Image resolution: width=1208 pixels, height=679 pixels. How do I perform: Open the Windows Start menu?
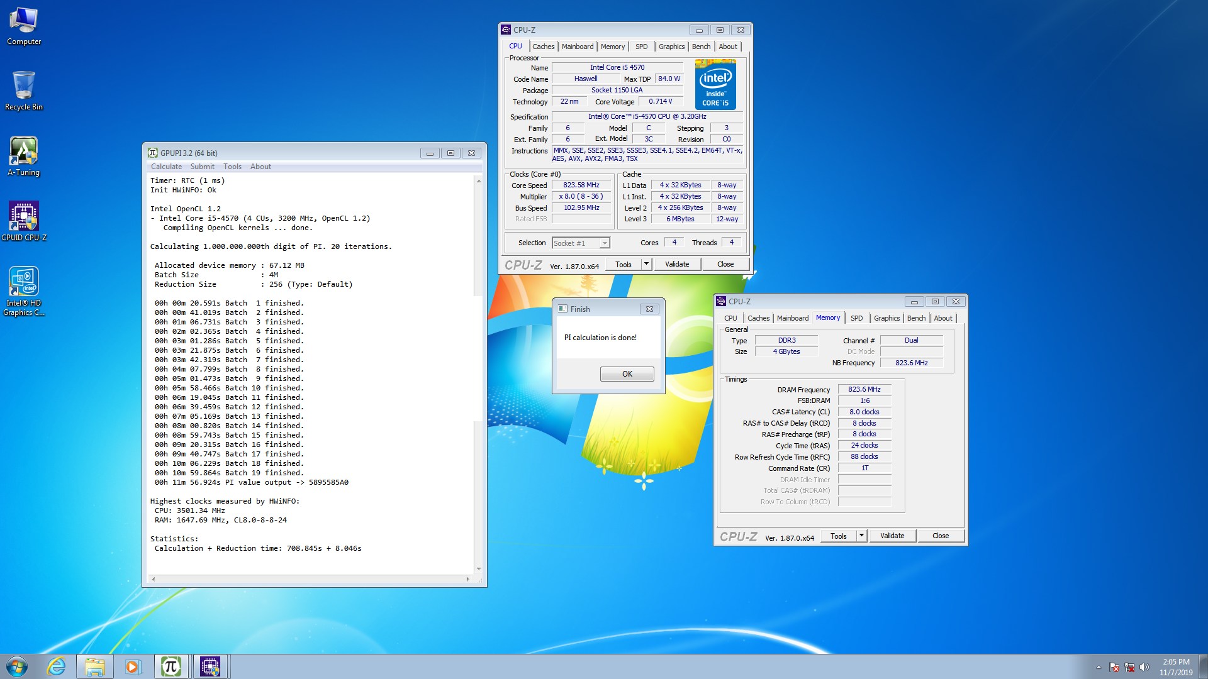tap(17, 666)
